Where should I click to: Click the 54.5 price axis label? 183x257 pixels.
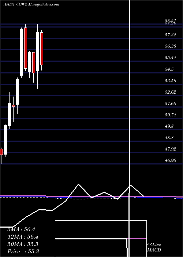coord(169,69)
